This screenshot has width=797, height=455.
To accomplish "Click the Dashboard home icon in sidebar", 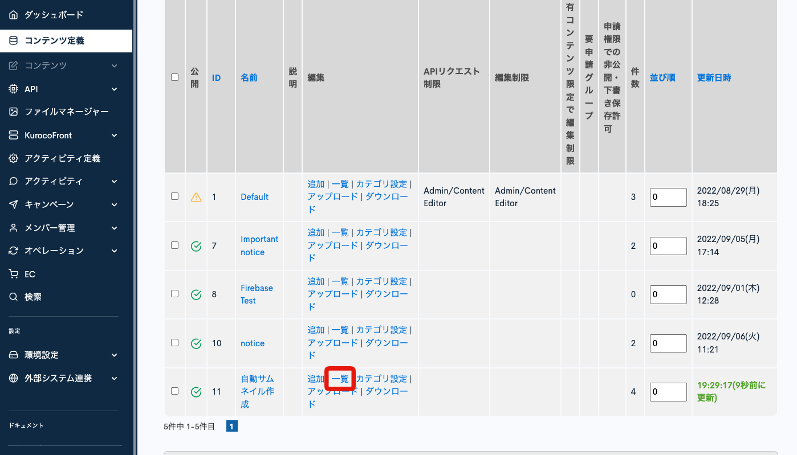I will pyautogui.click(x=14, y=15).
